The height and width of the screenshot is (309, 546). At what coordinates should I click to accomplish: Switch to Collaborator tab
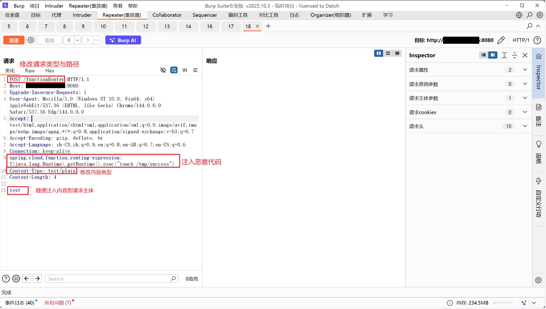click(167, 15)
